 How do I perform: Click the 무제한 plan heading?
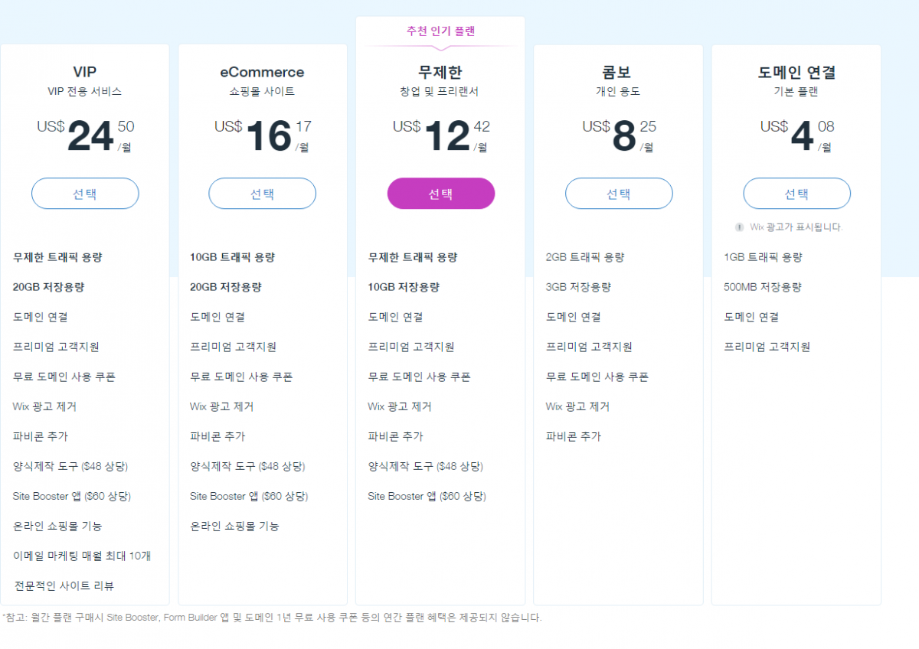pyautogui.click(x=440, y=72)
